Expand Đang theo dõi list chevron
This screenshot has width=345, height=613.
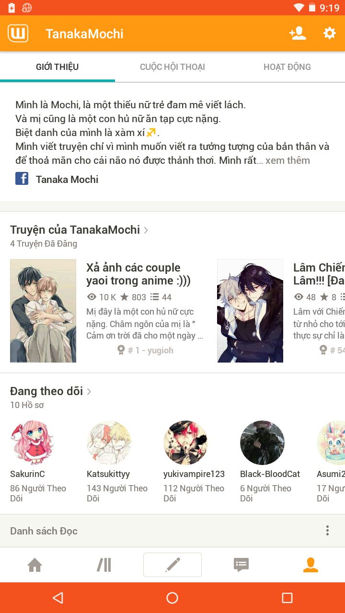point(89,392)
